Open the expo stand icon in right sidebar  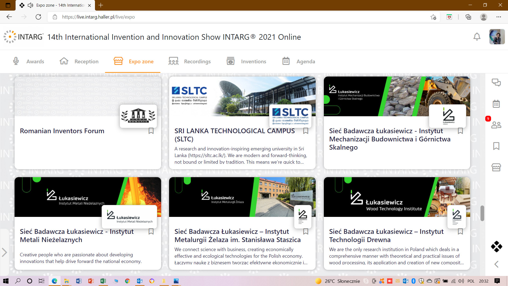[x=496, y=167]
